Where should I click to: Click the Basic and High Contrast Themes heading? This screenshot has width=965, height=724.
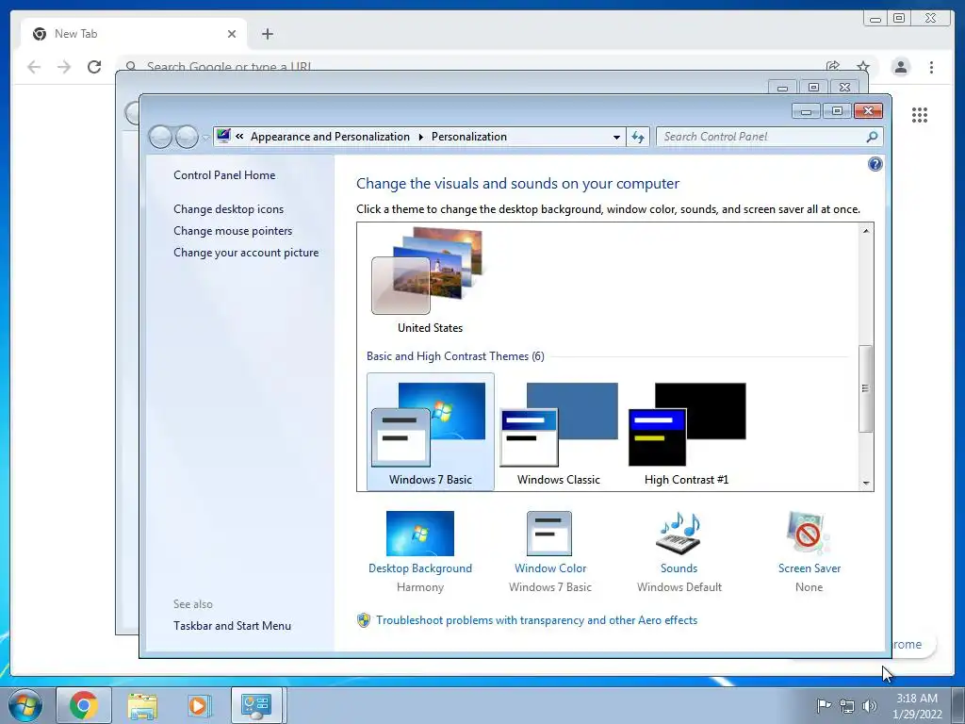click(455, 356)
